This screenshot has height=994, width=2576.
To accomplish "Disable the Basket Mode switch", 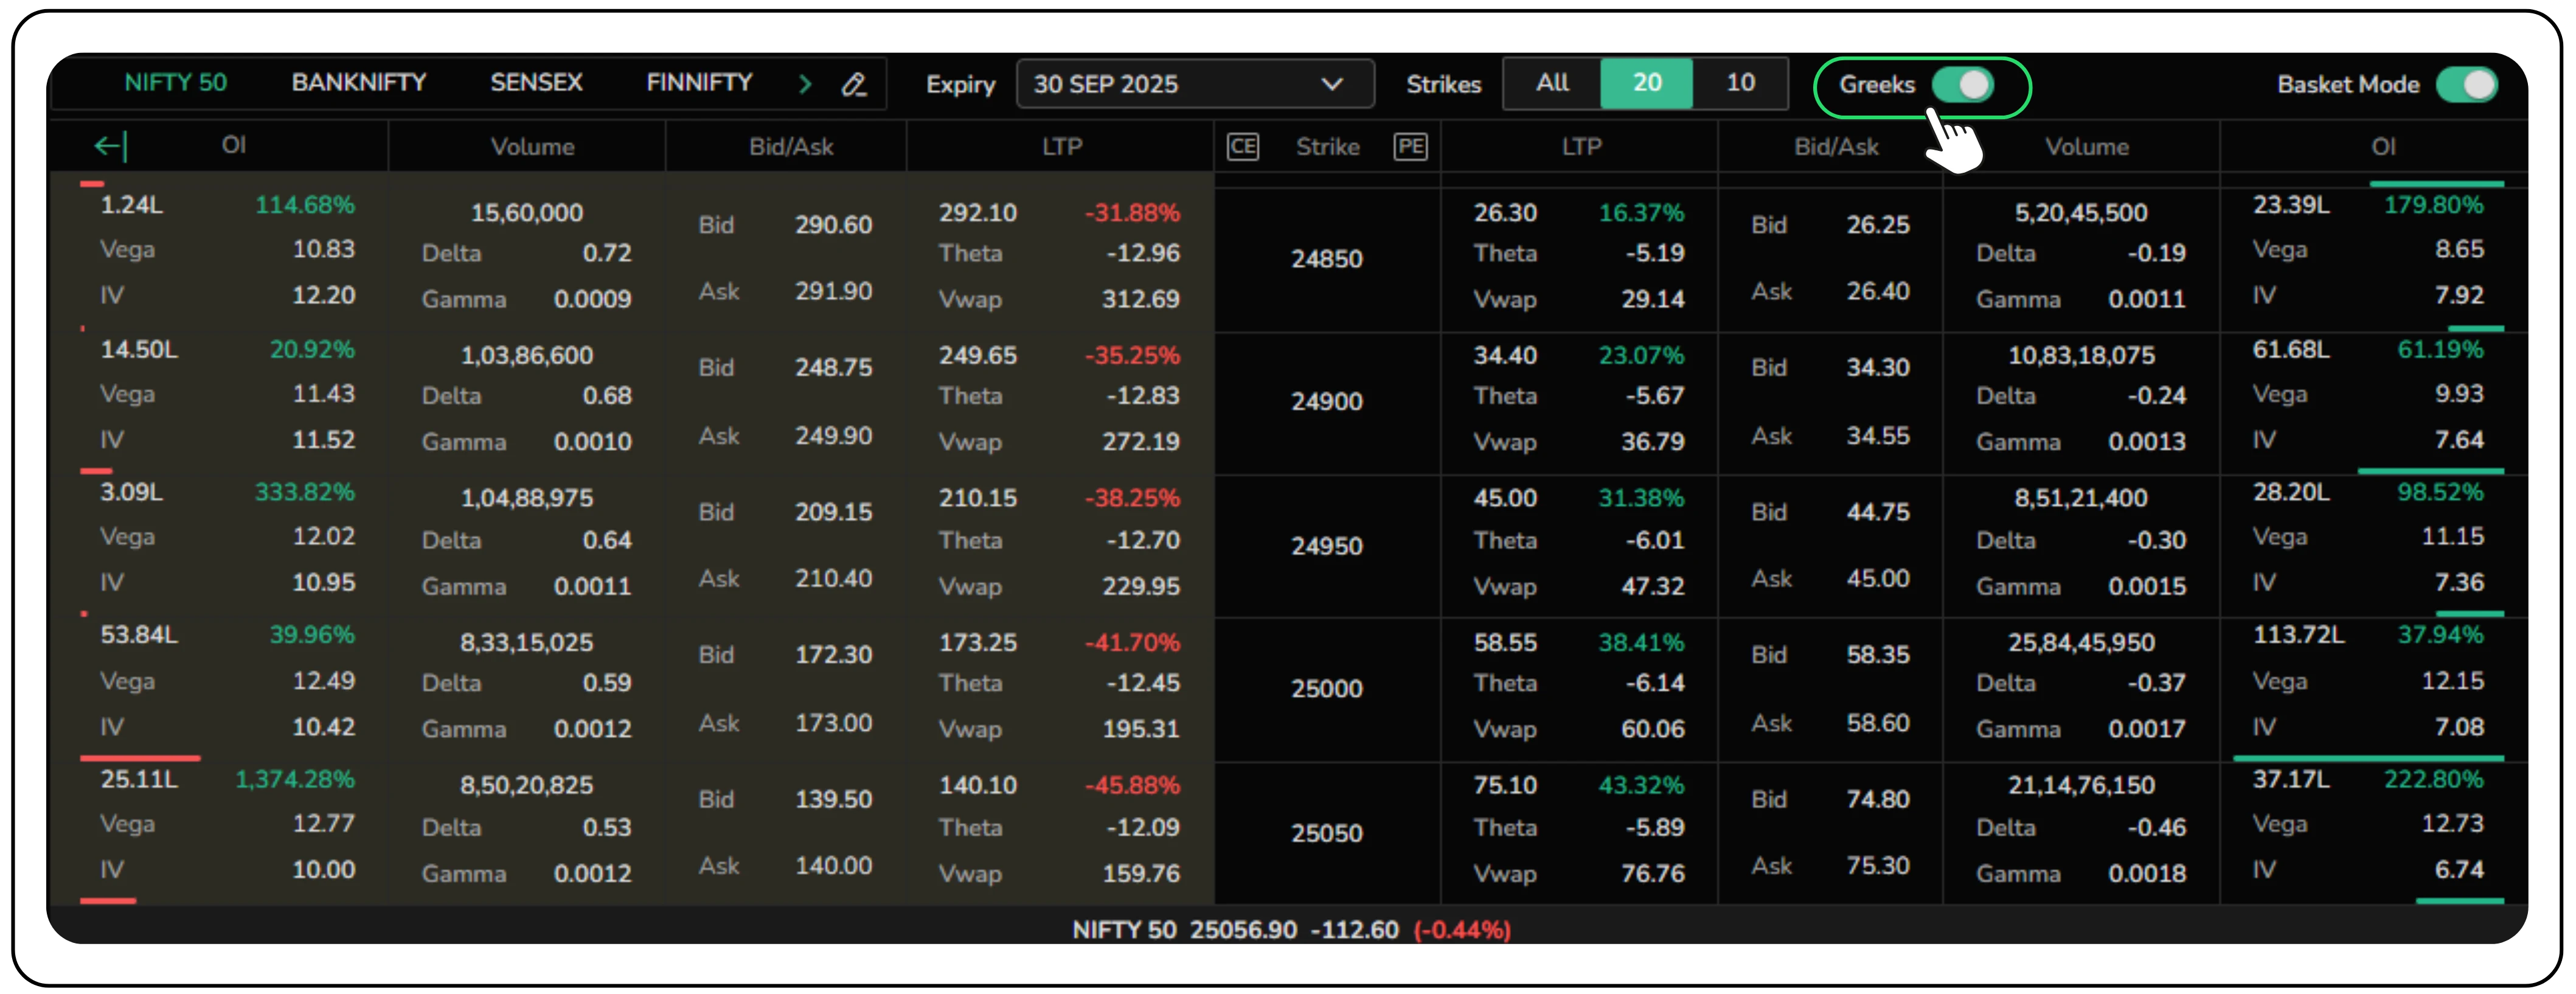I will click(2466, 85).
